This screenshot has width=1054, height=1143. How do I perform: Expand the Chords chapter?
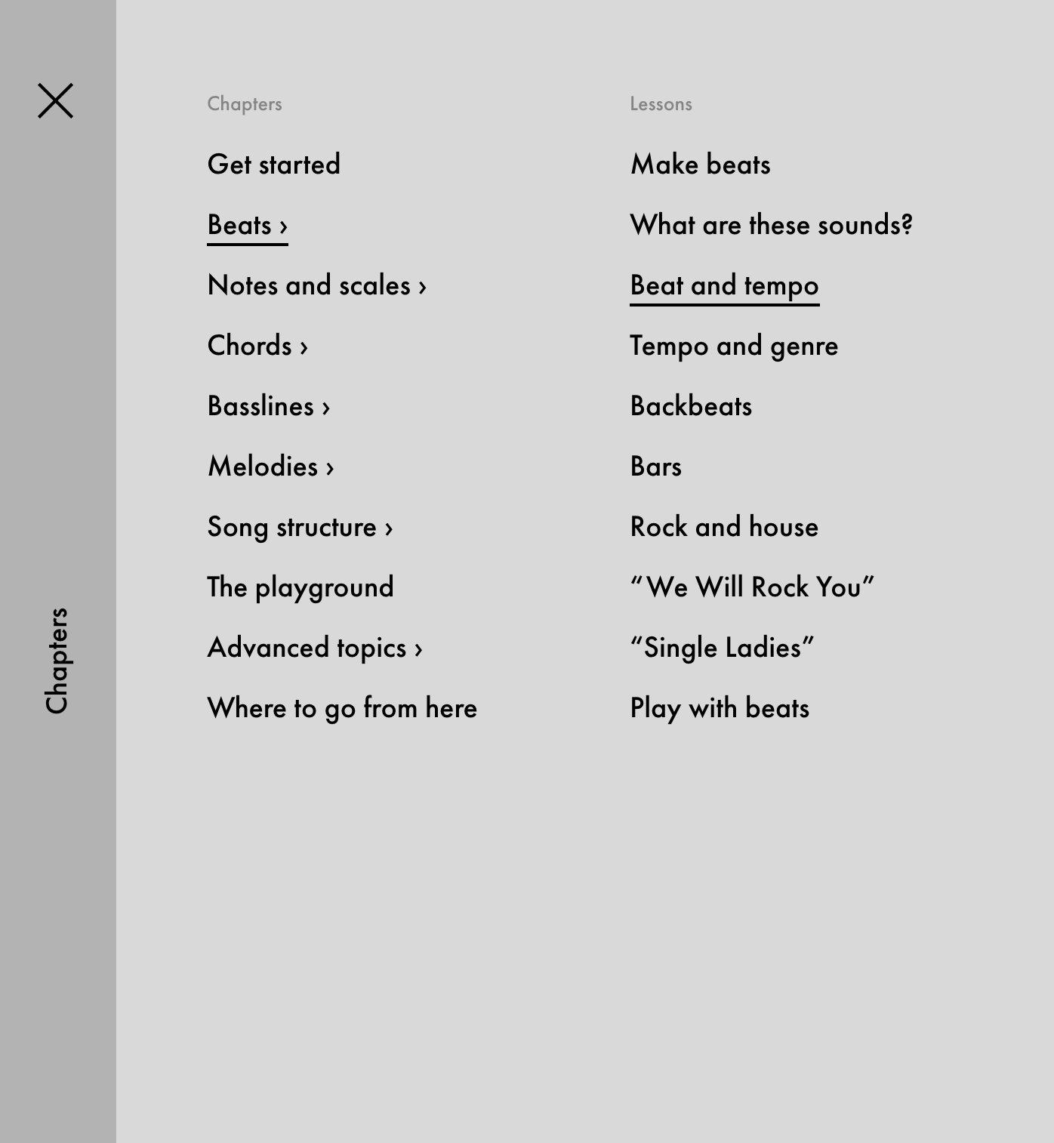(258, 346)
